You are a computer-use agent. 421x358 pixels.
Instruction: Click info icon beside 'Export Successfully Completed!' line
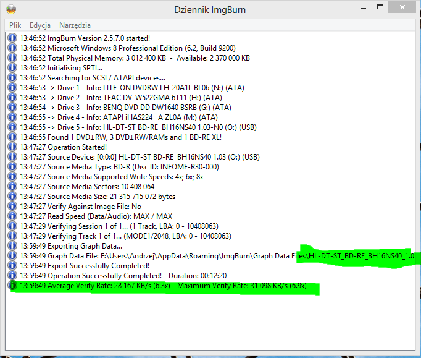pos(12,265)
